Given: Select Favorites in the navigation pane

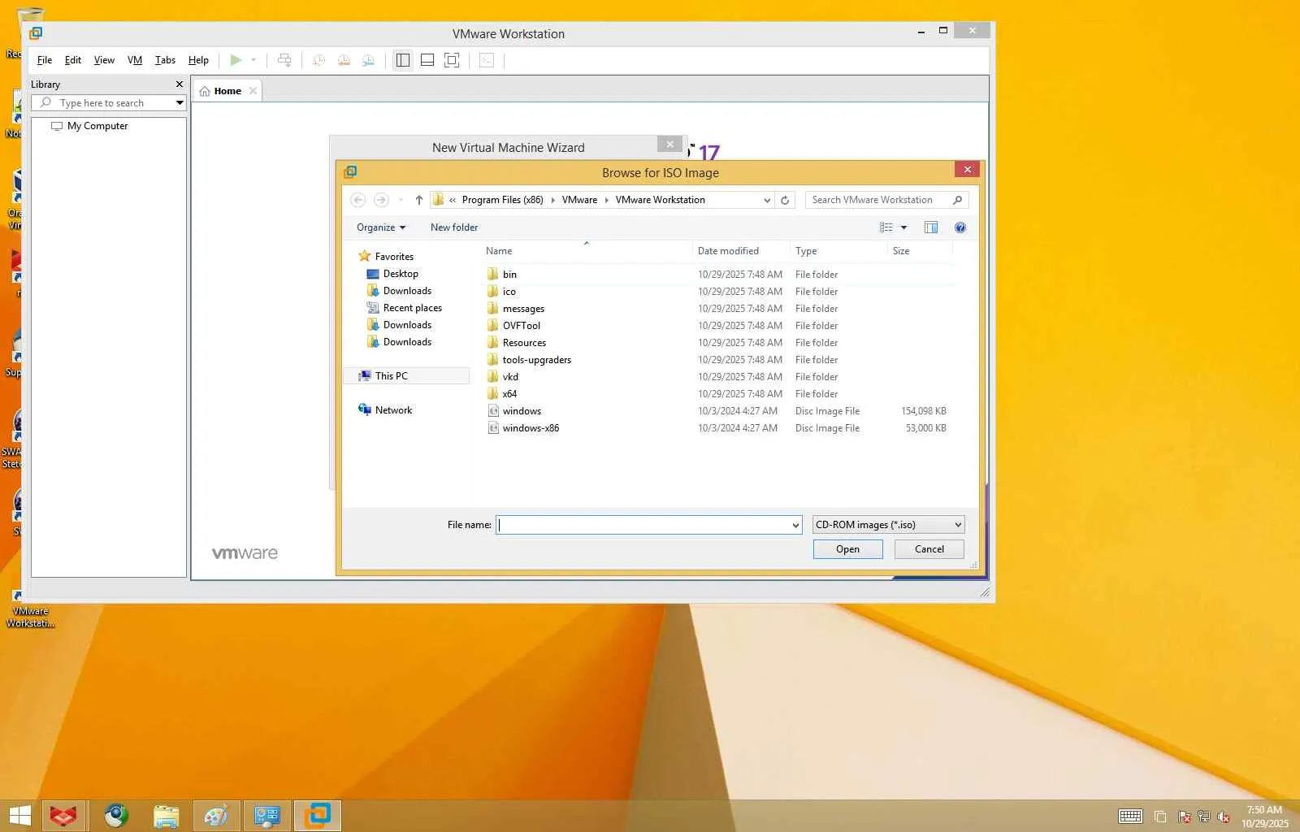Looking at the screenshot, I should (x=394, y=257).
